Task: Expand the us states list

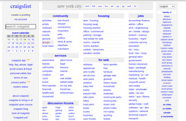Action: pyautogui.click(x=167, y=108)
